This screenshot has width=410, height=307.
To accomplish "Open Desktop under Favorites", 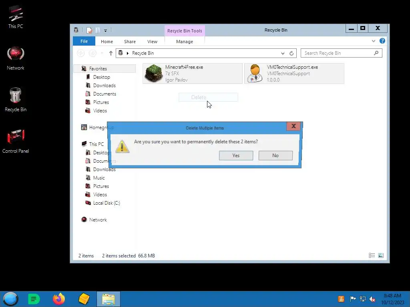I will 101,77.
